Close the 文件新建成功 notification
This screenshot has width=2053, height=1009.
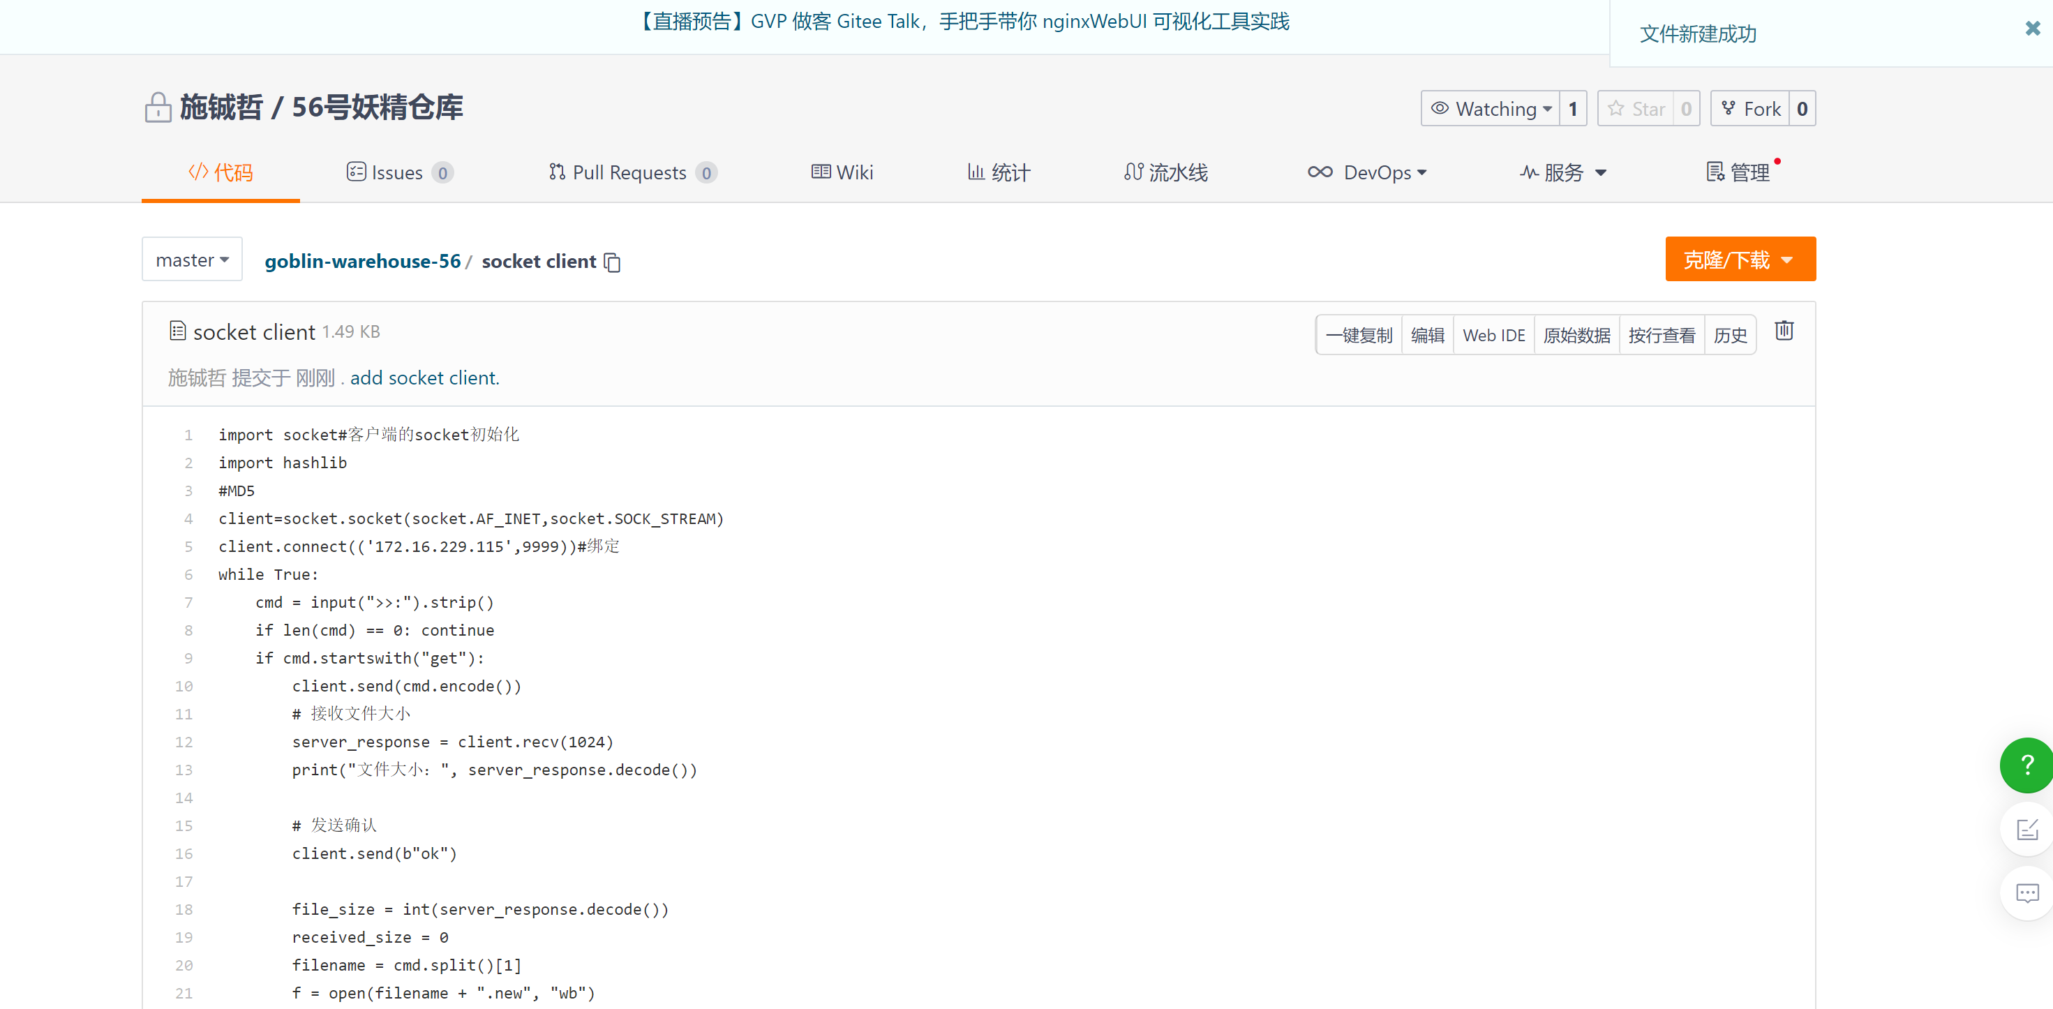tap(2032, 29)
